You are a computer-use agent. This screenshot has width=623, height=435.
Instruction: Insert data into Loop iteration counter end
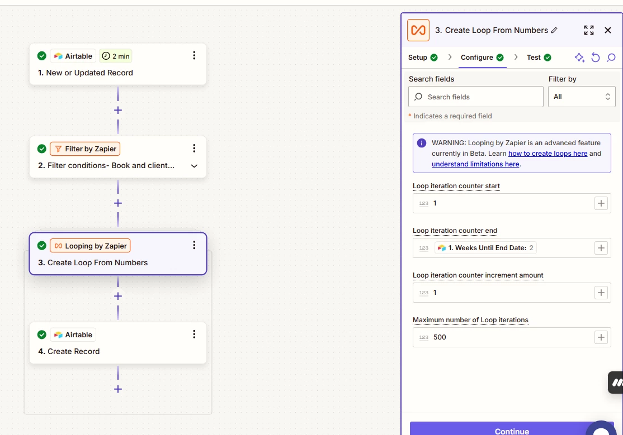point(601,248)
